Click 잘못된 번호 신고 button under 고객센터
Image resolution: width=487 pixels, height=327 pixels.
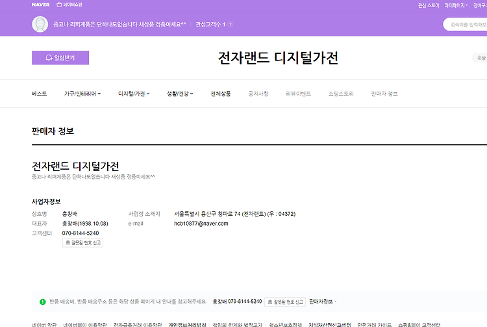coord(82,242)
